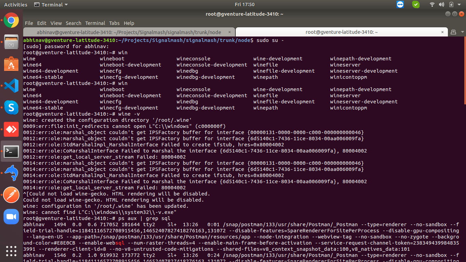
Task: Switch to abhinav Signalmash node tab
Action: pos(129,32)
